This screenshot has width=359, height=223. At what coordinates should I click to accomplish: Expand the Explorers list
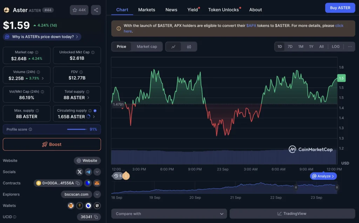click(x=97, y=194)
